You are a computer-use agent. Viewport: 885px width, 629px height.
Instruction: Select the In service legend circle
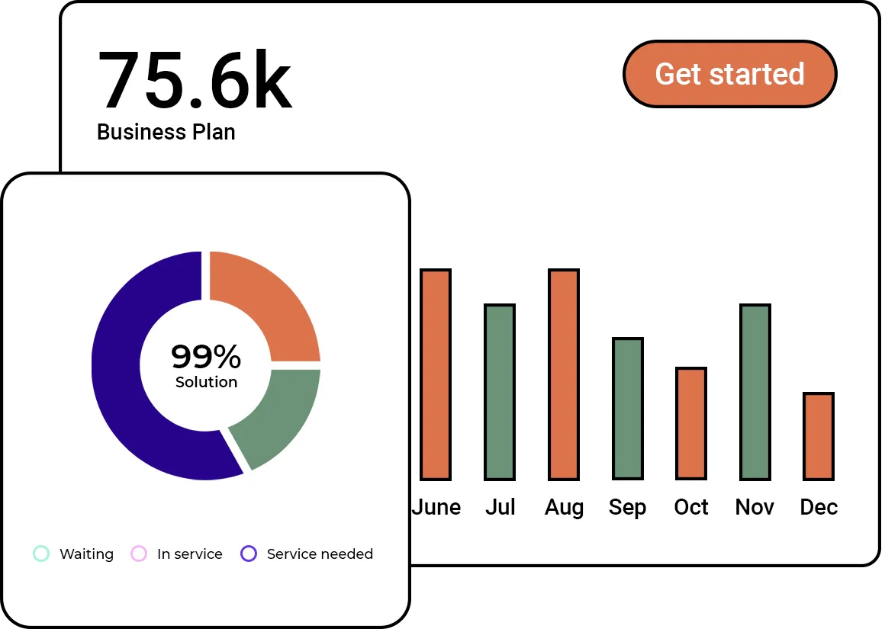(138, 554)
